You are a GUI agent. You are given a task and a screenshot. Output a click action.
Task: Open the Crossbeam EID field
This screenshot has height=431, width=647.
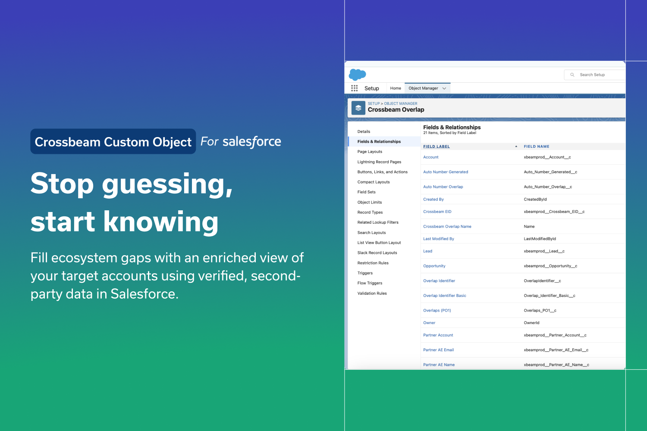point(437,212)
